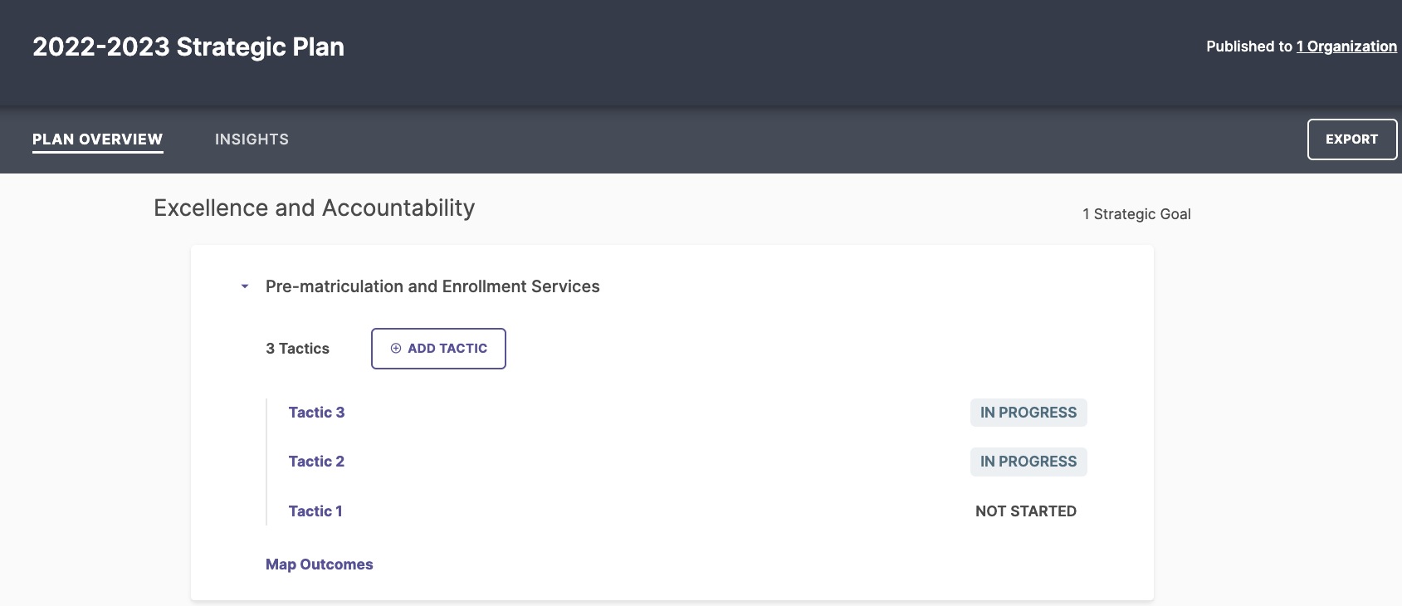
Task: Select the Plan Overview tab
Action: [98, 139]
